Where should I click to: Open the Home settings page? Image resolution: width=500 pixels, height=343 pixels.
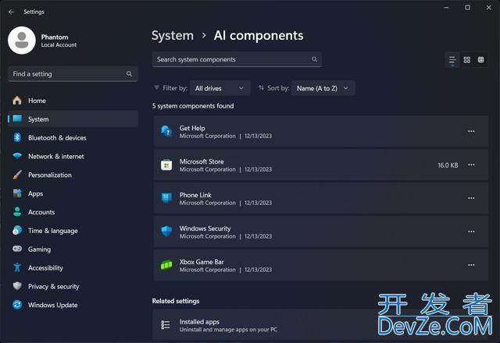click(73, 101)
